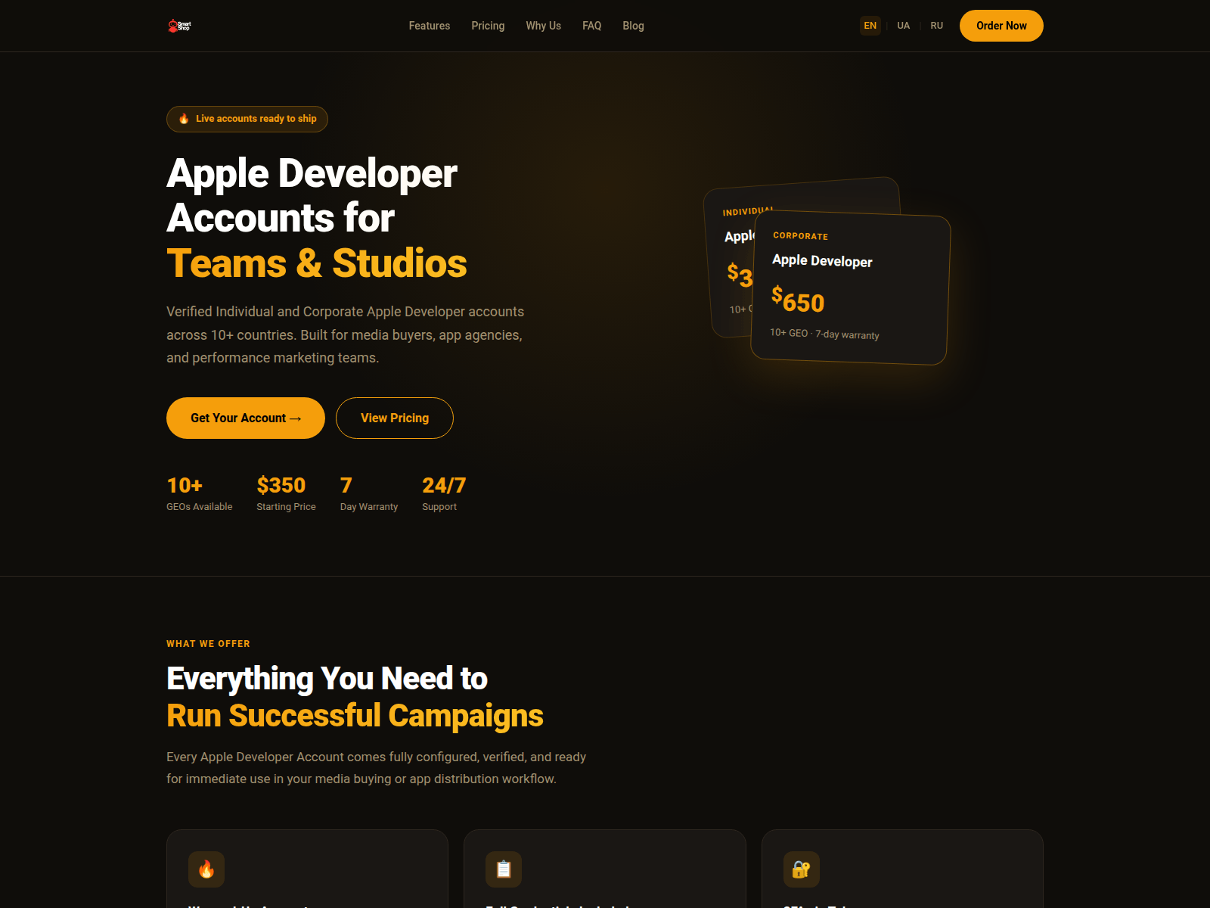Screen dimensions: 1210x908
Task: Visit the Blog nav link
Action: click(634, 26)
